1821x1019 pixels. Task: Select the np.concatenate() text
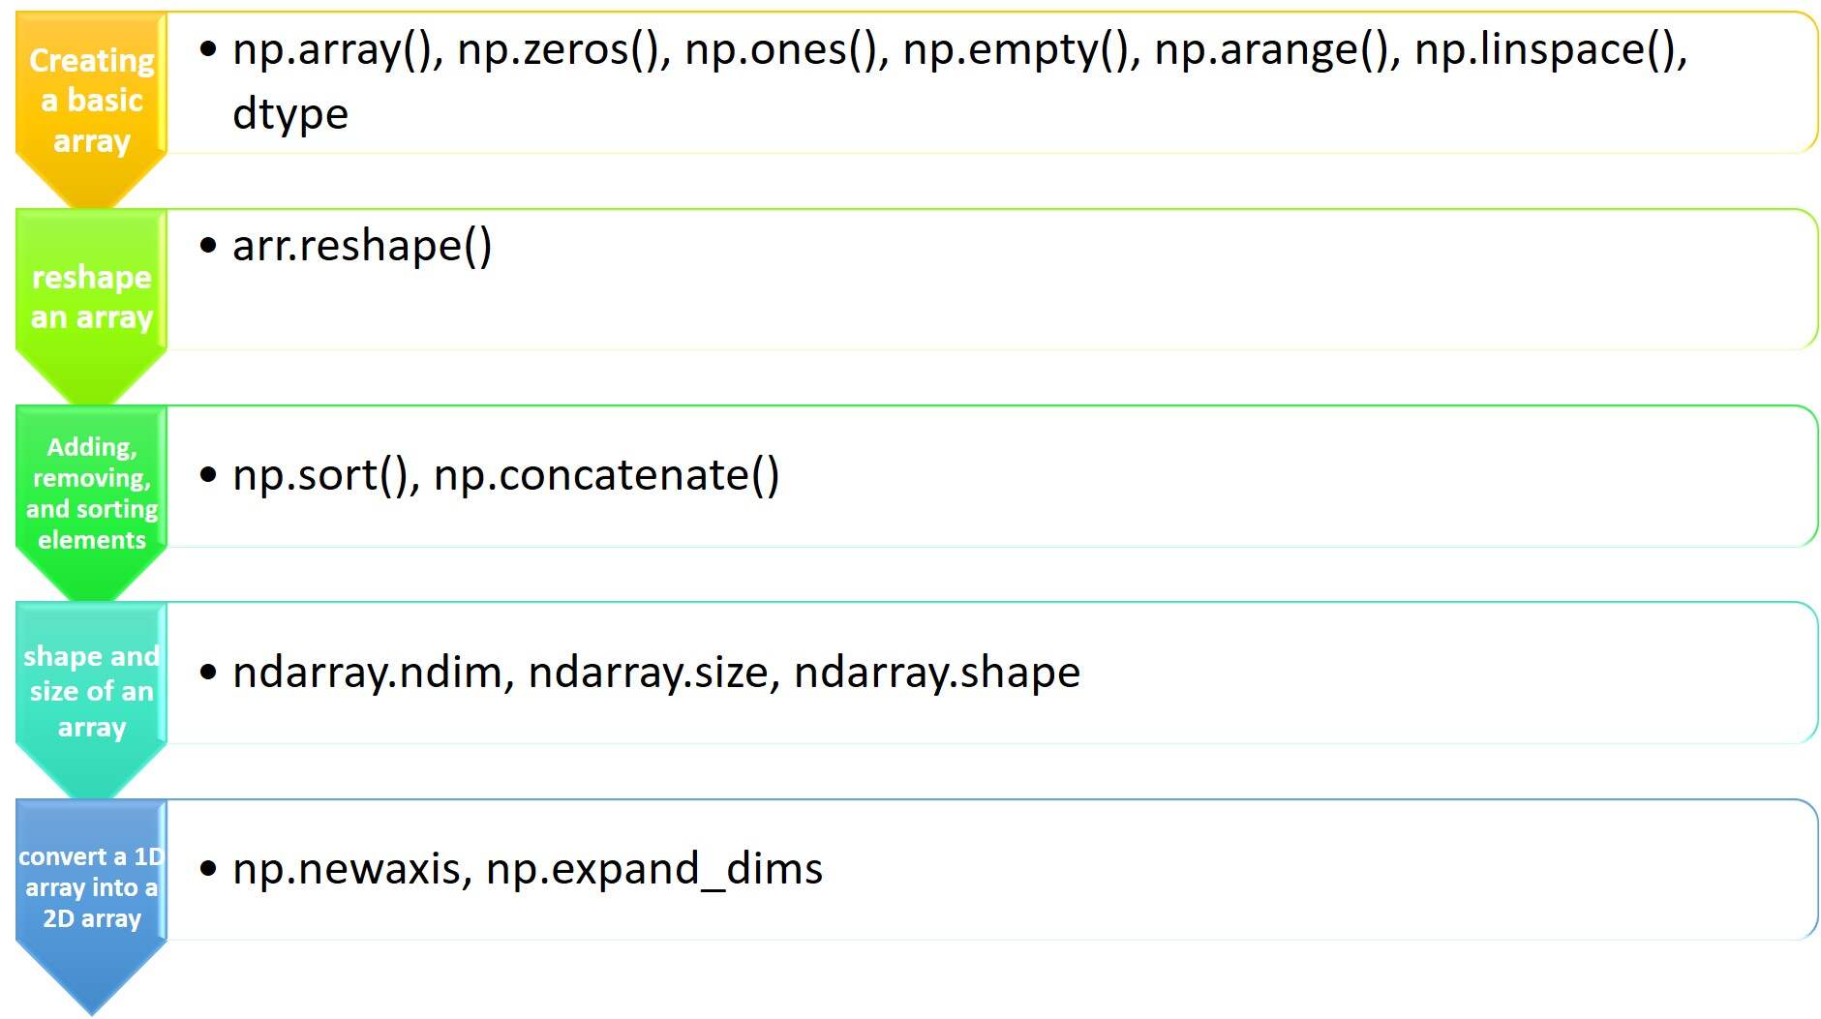click(606, 475)
